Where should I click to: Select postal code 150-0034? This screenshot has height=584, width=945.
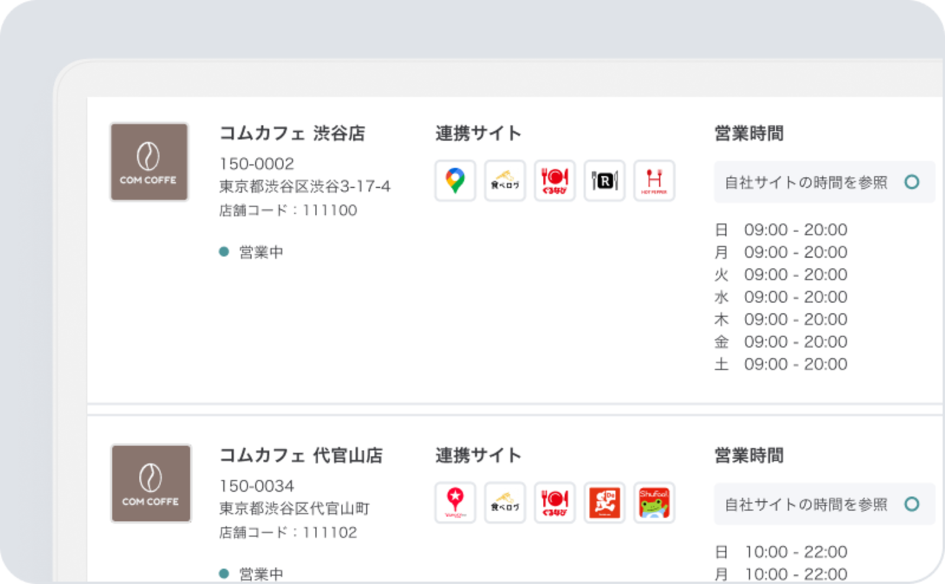pyautogui.click(x=256, y=486)
